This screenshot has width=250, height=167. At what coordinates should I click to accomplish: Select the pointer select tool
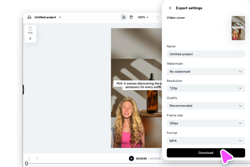124,17
